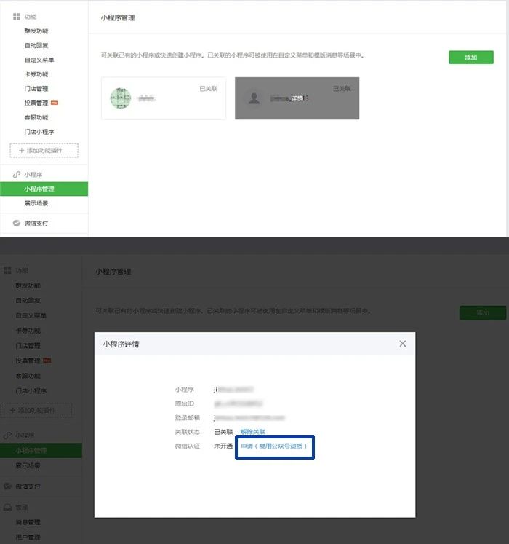Click 申请（复用公众号资质）link
This screenshot has height=544, width=509.
pos(273,446)
